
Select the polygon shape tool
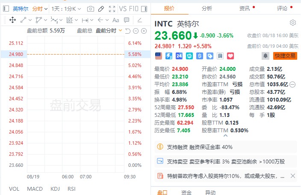[x=38, y=20]
